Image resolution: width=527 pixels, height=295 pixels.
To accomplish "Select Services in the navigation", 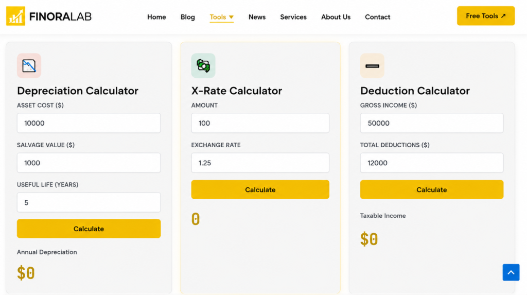I will tap(293, 17).
